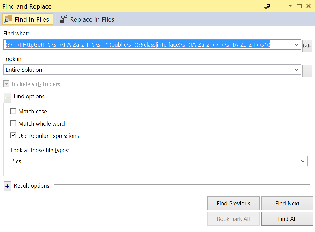Open the expression builder button beside Find what

pos(307,46)
